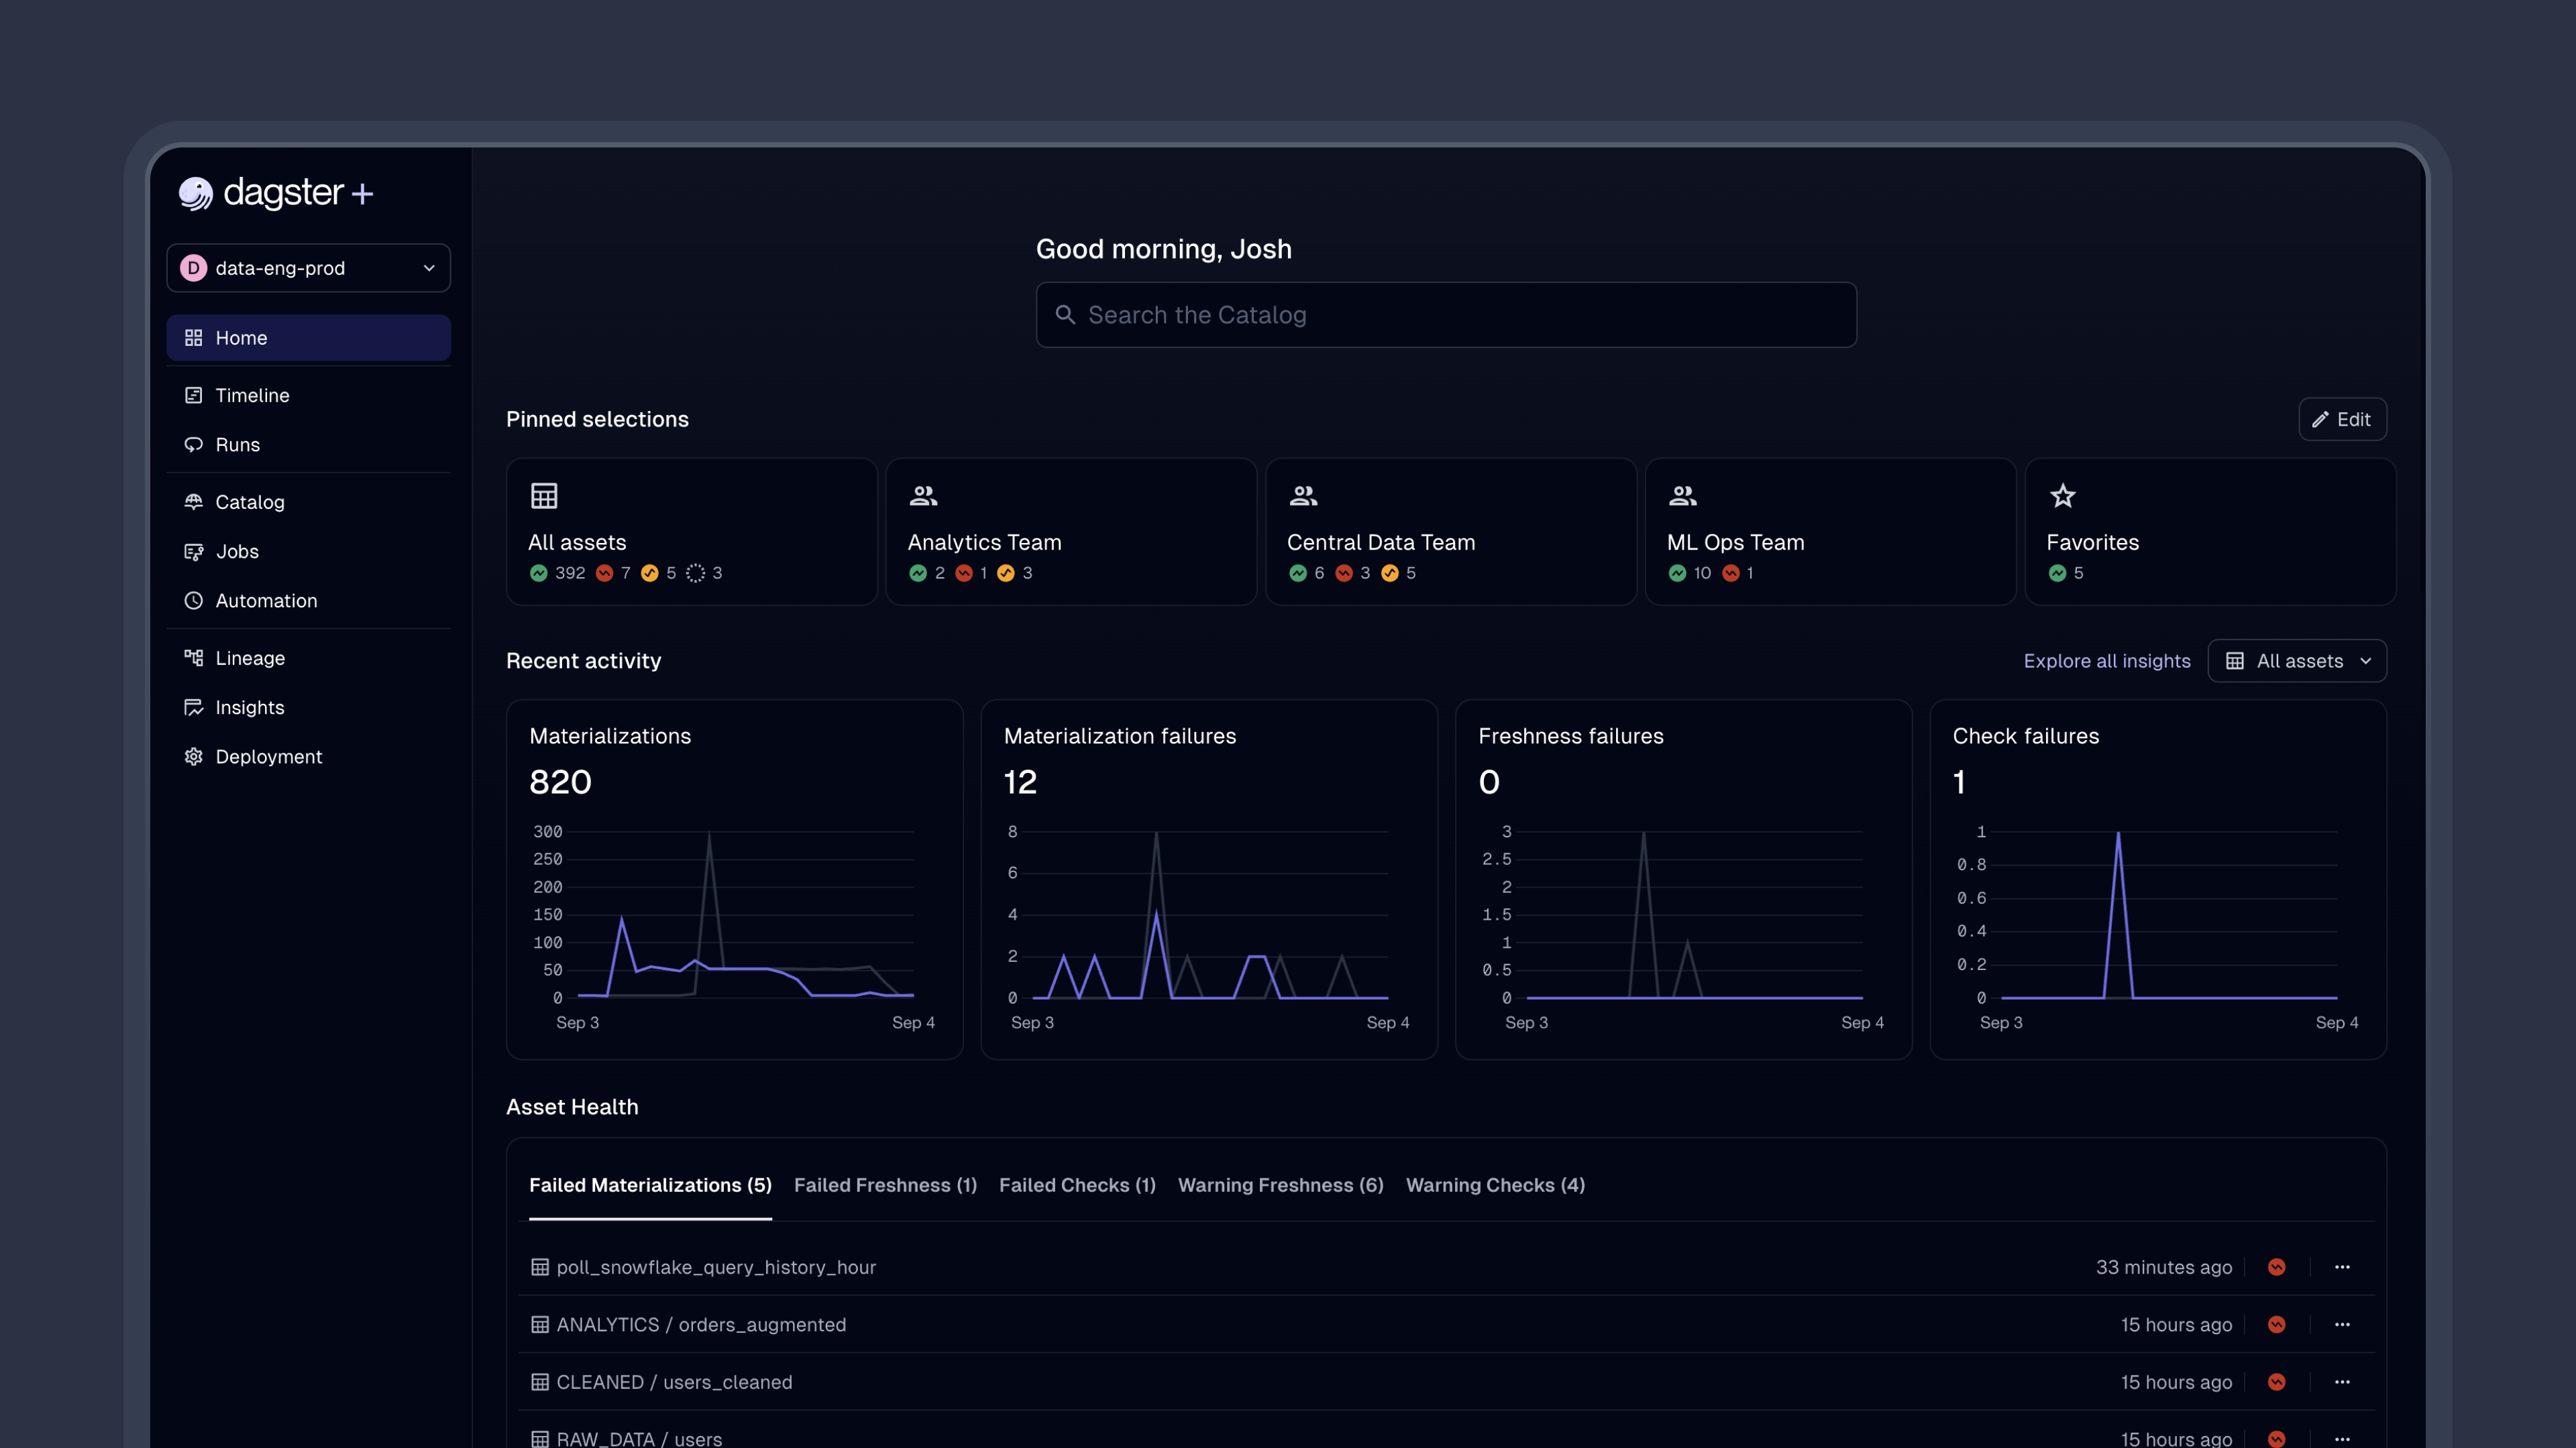
Task: Switch to Failed Materializations (5) tab
Action: tap(650, 1185)
